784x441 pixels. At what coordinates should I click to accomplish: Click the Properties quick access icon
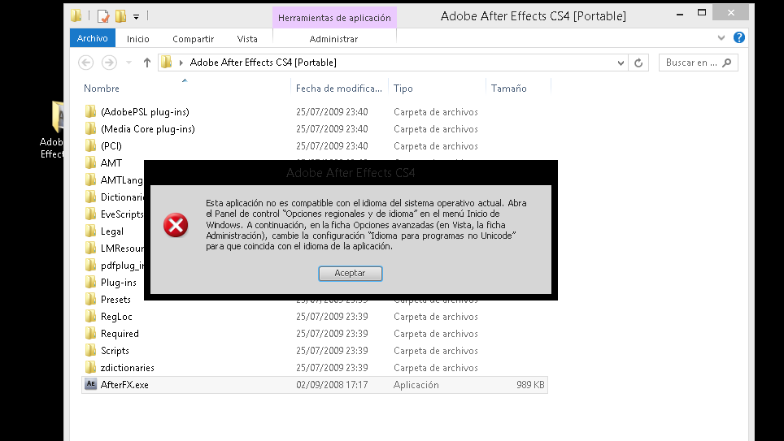(x=103, y=16)
